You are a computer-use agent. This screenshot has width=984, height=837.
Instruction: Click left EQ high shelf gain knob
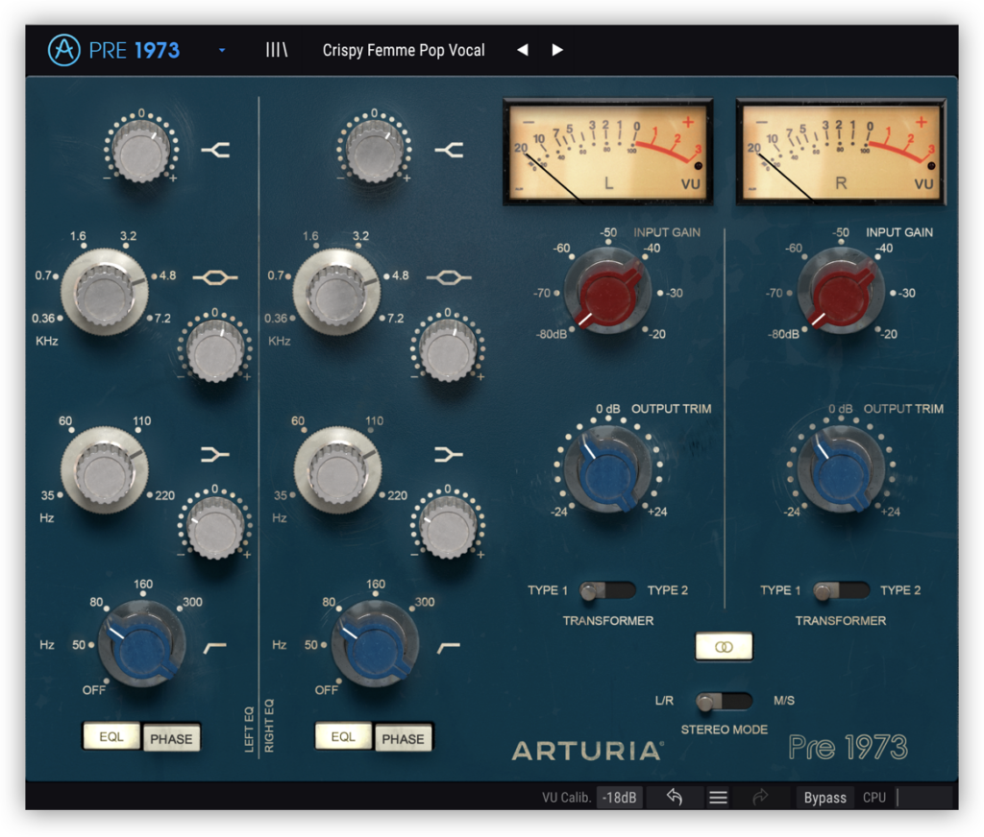coord(141,151)
